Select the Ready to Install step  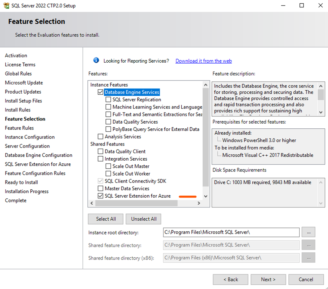click(x=21, y=183)
